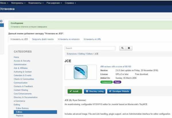This screenshot has height=118, width=172.
Task: Switch to the Установить из URL tab
Action: 92,39
